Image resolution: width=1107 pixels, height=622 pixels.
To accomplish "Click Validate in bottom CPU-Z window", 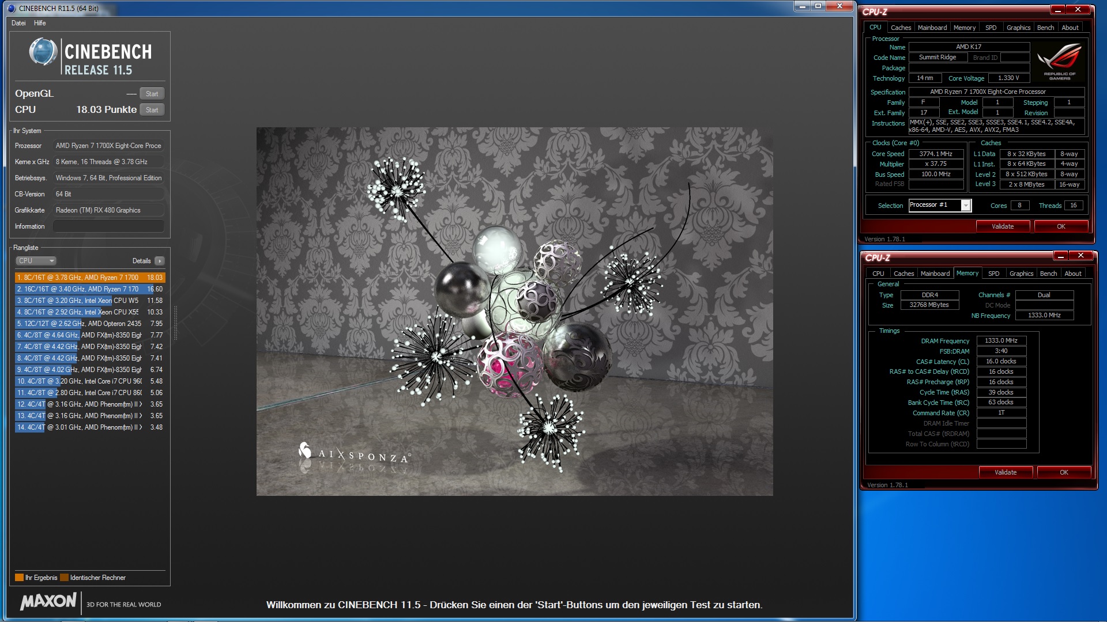I will (1006, 472).
